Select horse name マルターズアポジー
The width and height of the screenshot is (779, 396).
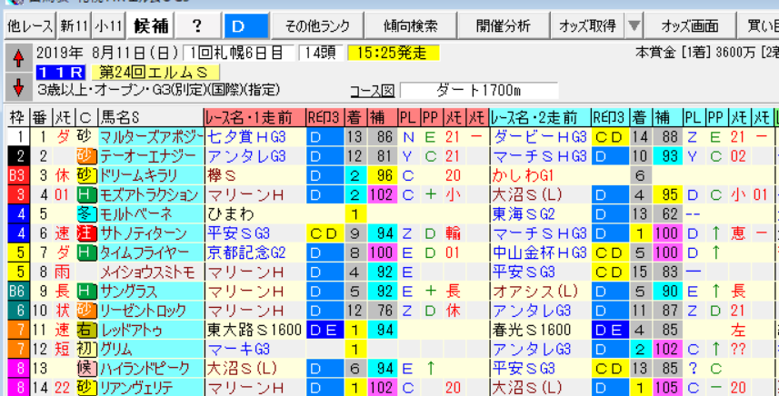(151, 137)
